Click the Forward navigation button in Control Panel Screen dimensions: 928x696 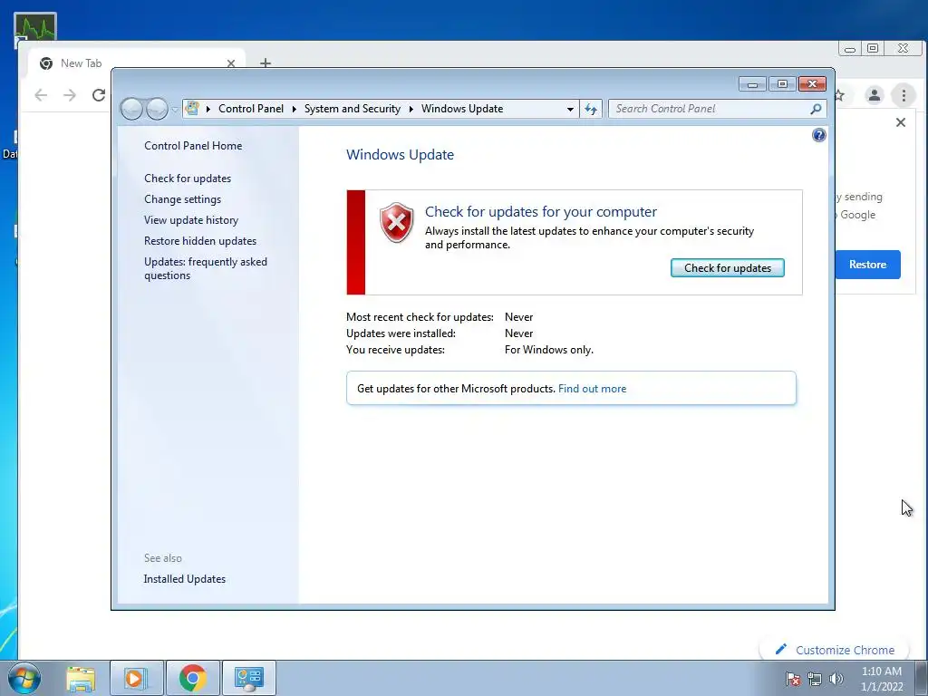tap(157, 109)
